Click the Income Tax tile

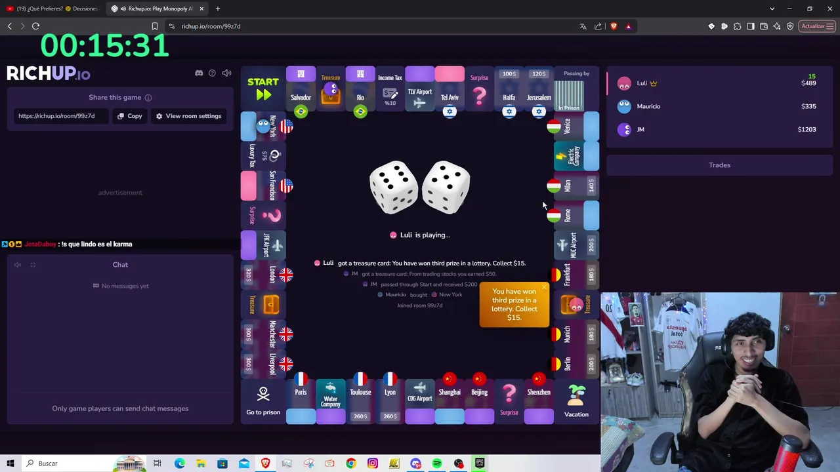point(390,89)
